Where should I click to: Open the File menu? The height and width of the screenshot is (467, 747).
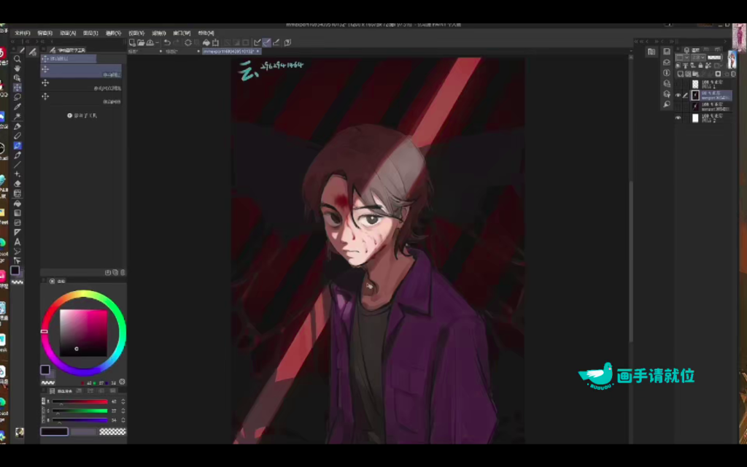(x=23, y=33)
